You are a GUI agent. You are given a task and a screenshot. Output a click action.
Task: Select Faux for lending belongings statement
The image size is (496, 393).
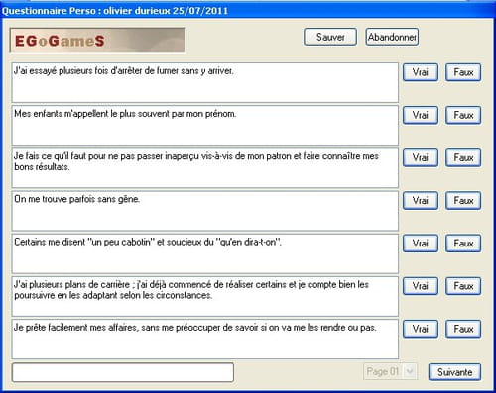point(463,329)
